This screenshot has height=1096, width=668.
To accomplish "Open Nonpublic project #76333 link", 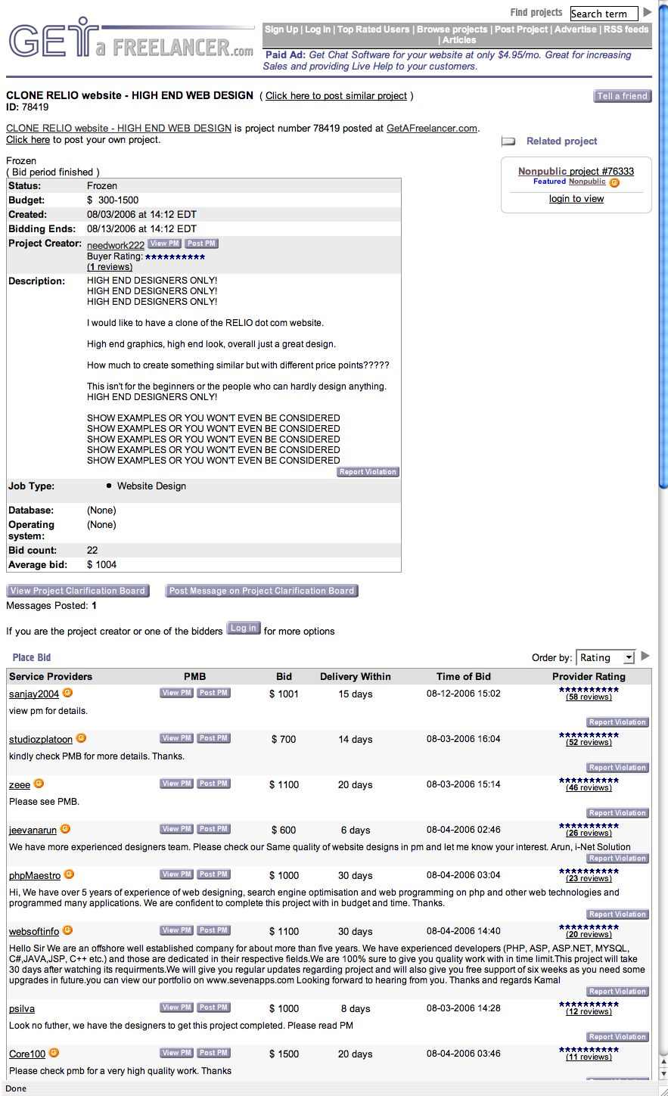I will (576, 172).
